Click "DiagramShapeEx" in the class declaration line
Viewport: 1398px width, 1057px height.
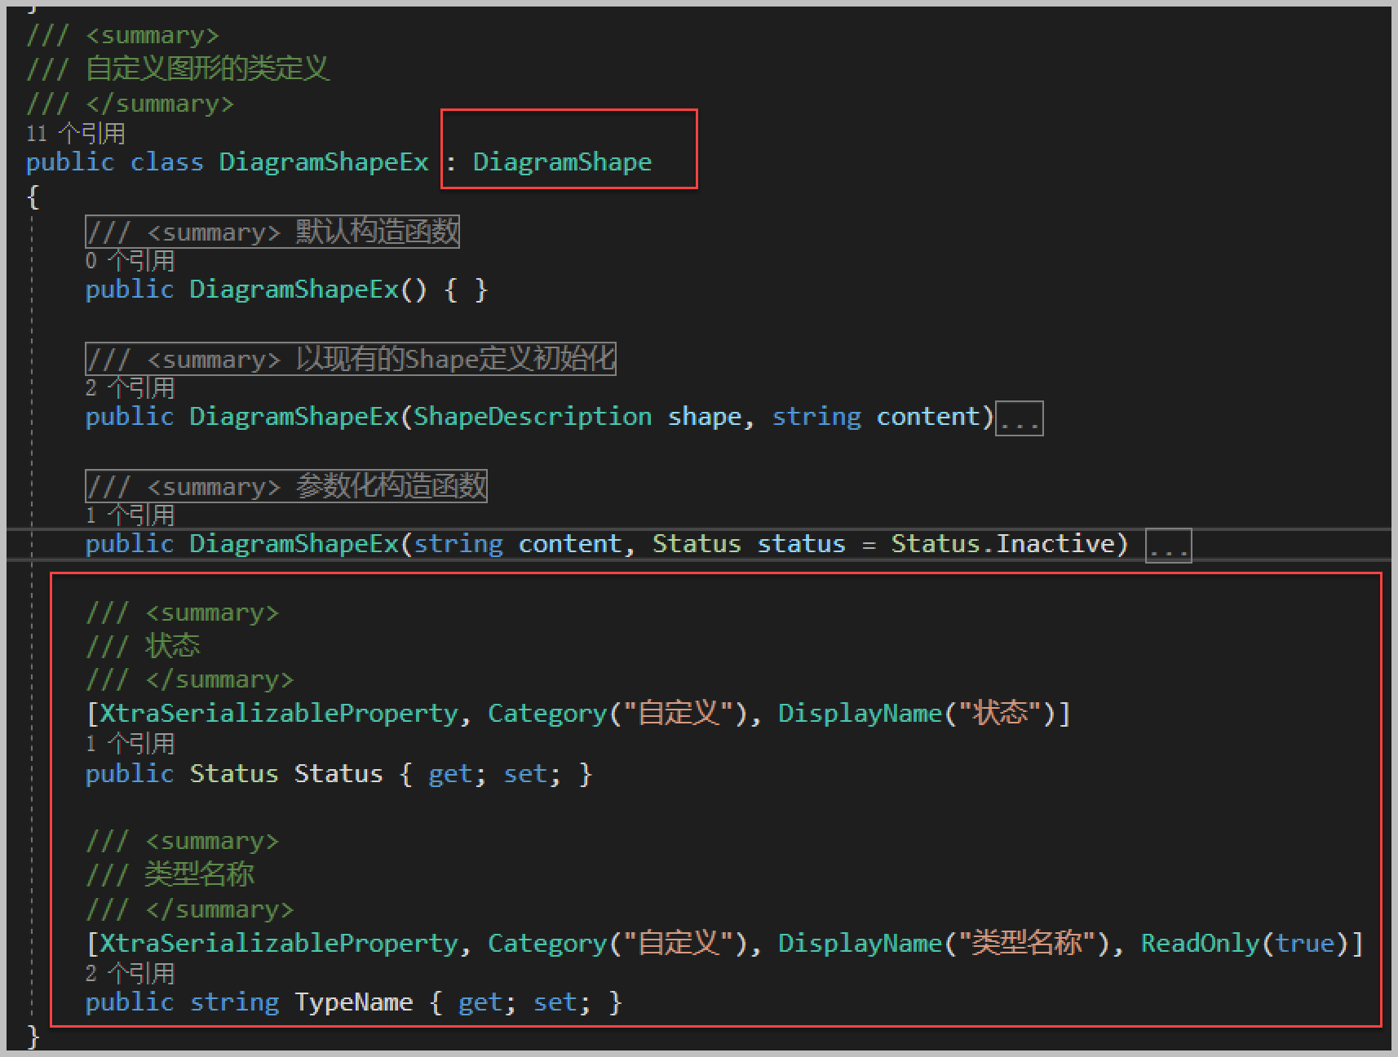(324, 161)
